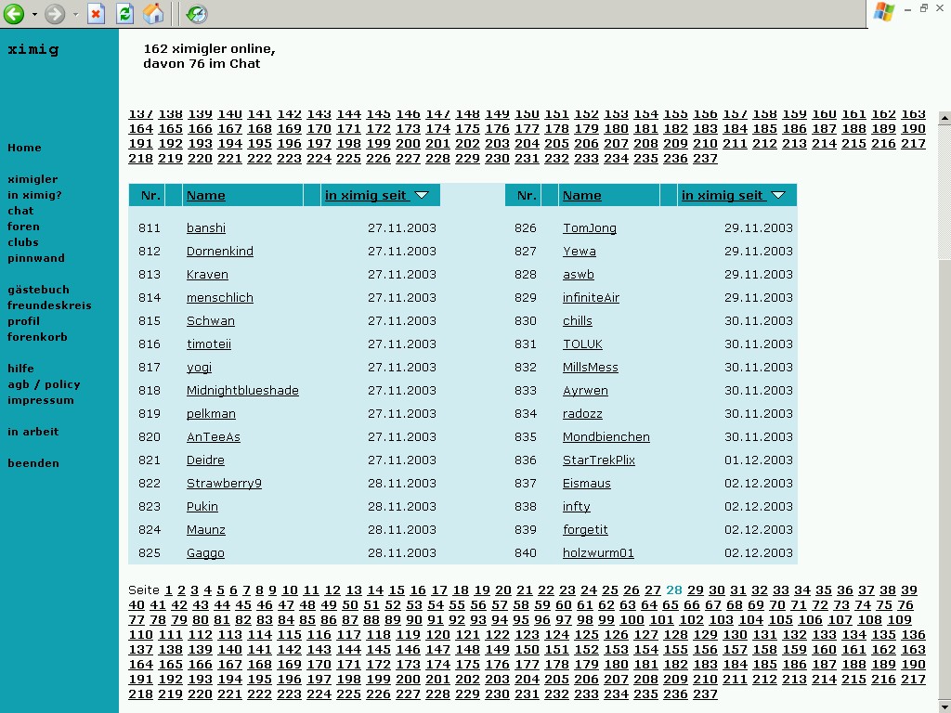
Task: Click the vertical scrollbar up arrow
Action: pyautogui.click(x=944, y=119)
